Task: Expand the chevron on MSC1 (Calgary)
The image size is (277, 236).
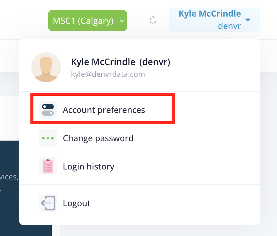Action: (122, 21)
